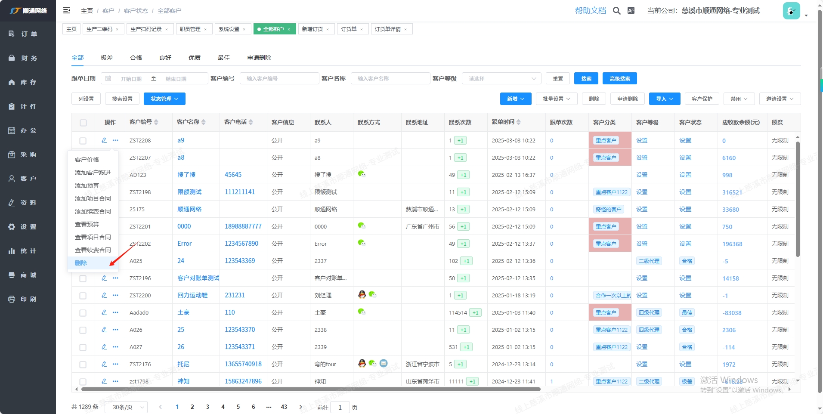
Task: Switch to 申请删除 filter tab
Action: tap(259, 58)
